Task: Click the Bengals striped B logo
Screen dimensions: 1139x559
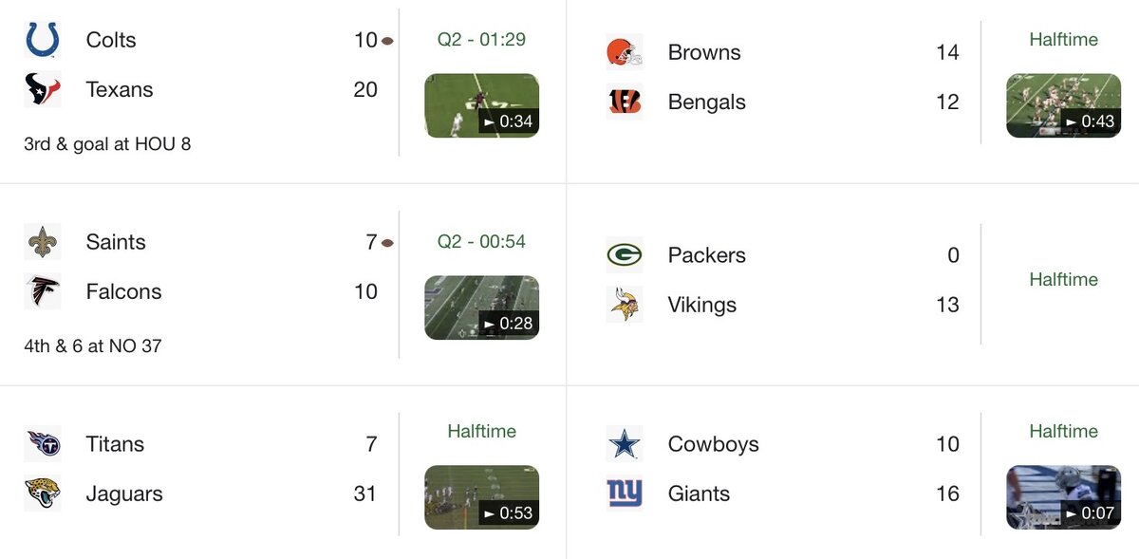Action: point(625,102)
